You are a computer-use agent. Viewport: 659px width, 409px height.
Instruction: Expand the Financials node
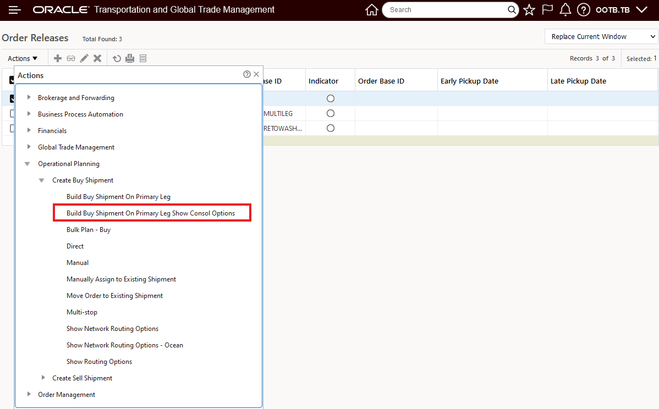click(29, 130)
